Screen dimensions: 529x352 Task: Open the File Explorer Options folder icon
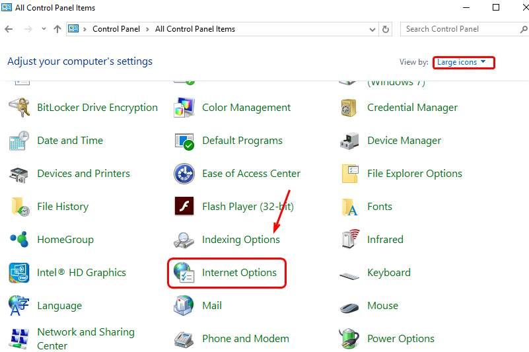350,174
